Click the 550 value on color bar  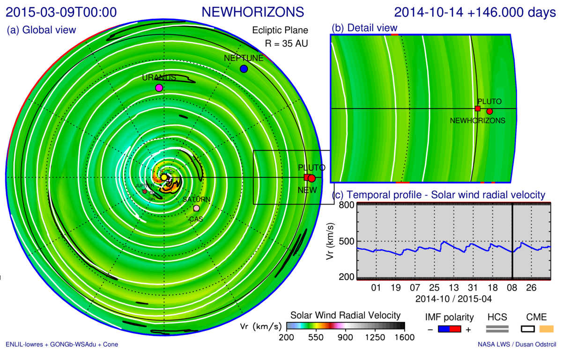[316, 337]
